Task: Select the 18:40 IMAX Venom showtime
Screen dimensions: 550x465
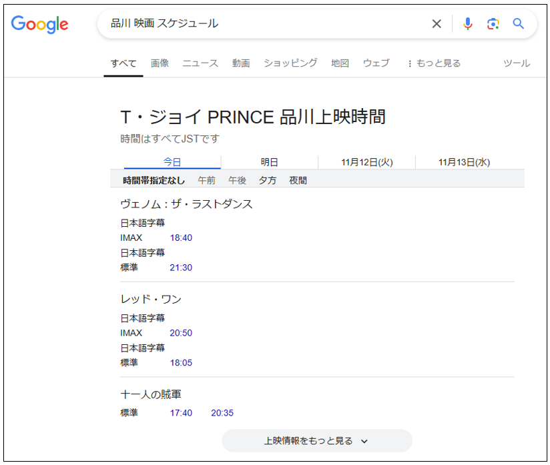Action: click(181, 238)
